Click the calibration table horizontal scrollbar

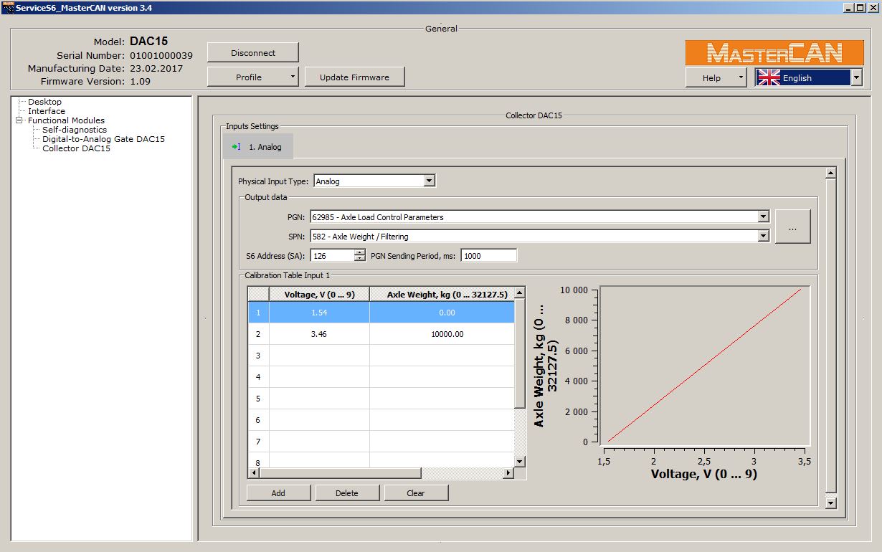pos(340,473)
